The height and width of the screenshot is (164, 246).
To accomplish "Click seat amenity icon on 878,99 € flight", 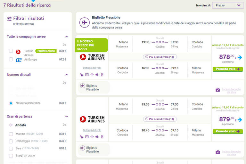I will (82, 75).
